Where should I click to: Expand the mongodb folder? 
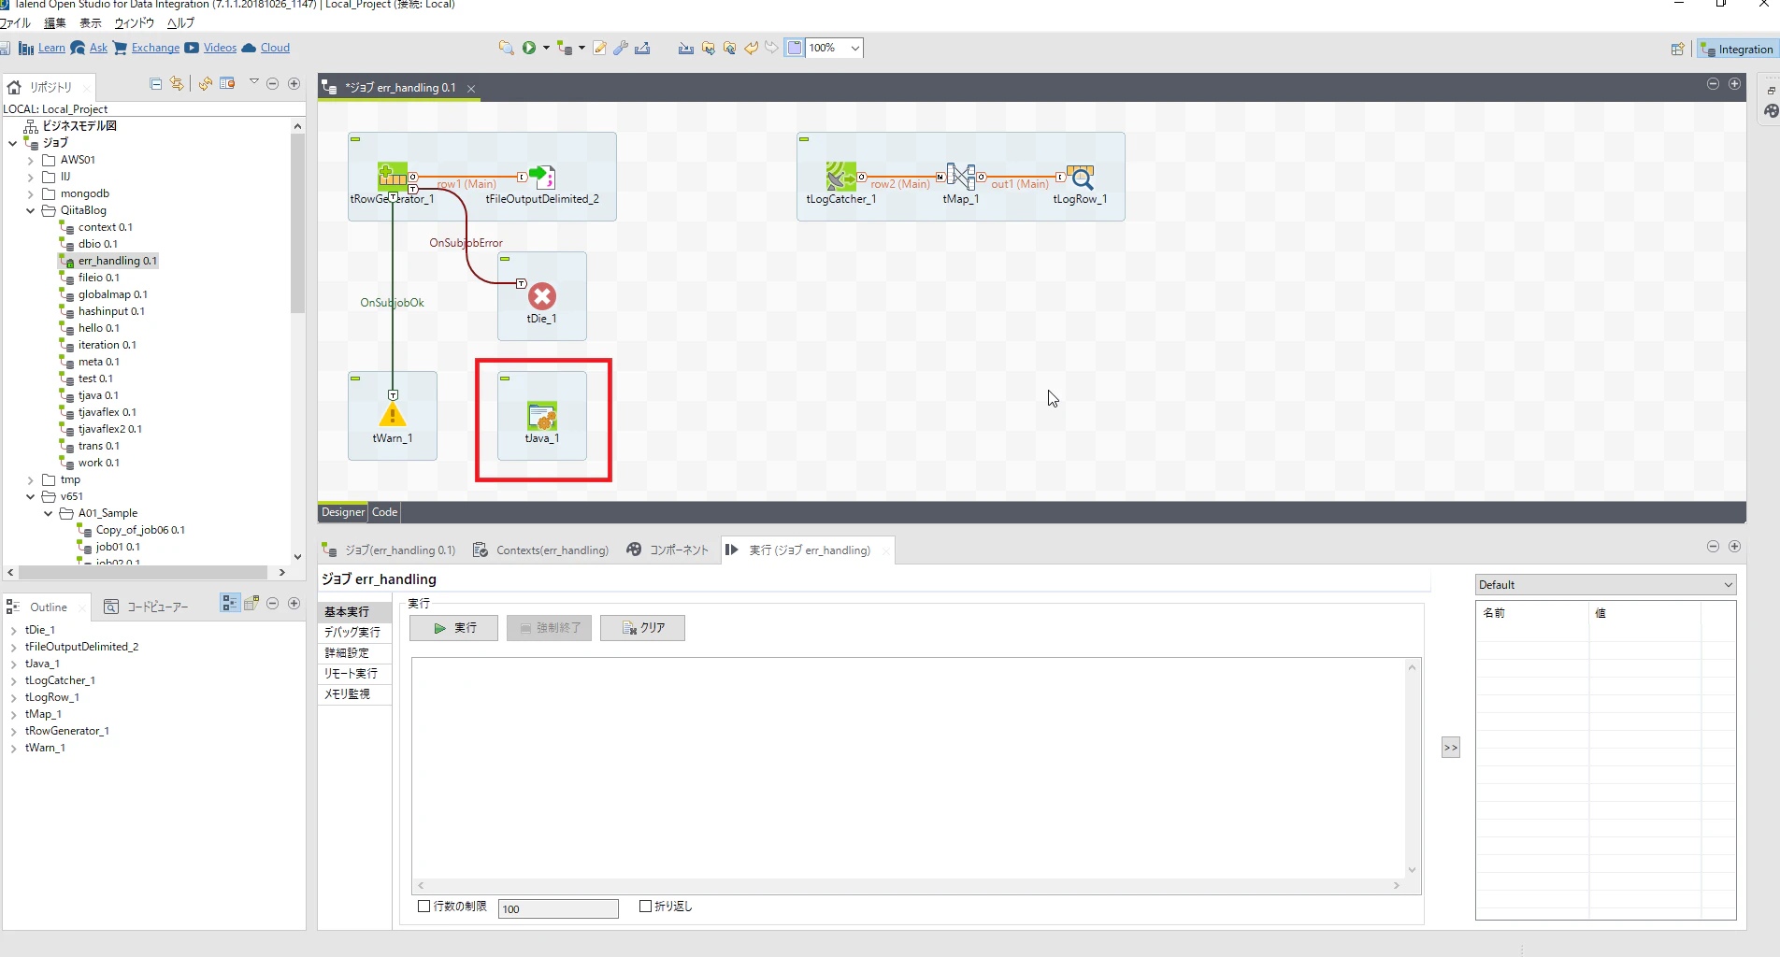tap(31, 194)
